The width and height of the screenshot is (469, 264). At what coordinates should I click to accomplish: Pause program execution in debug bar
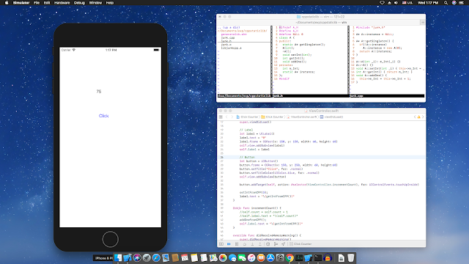(x=237, y=244)
